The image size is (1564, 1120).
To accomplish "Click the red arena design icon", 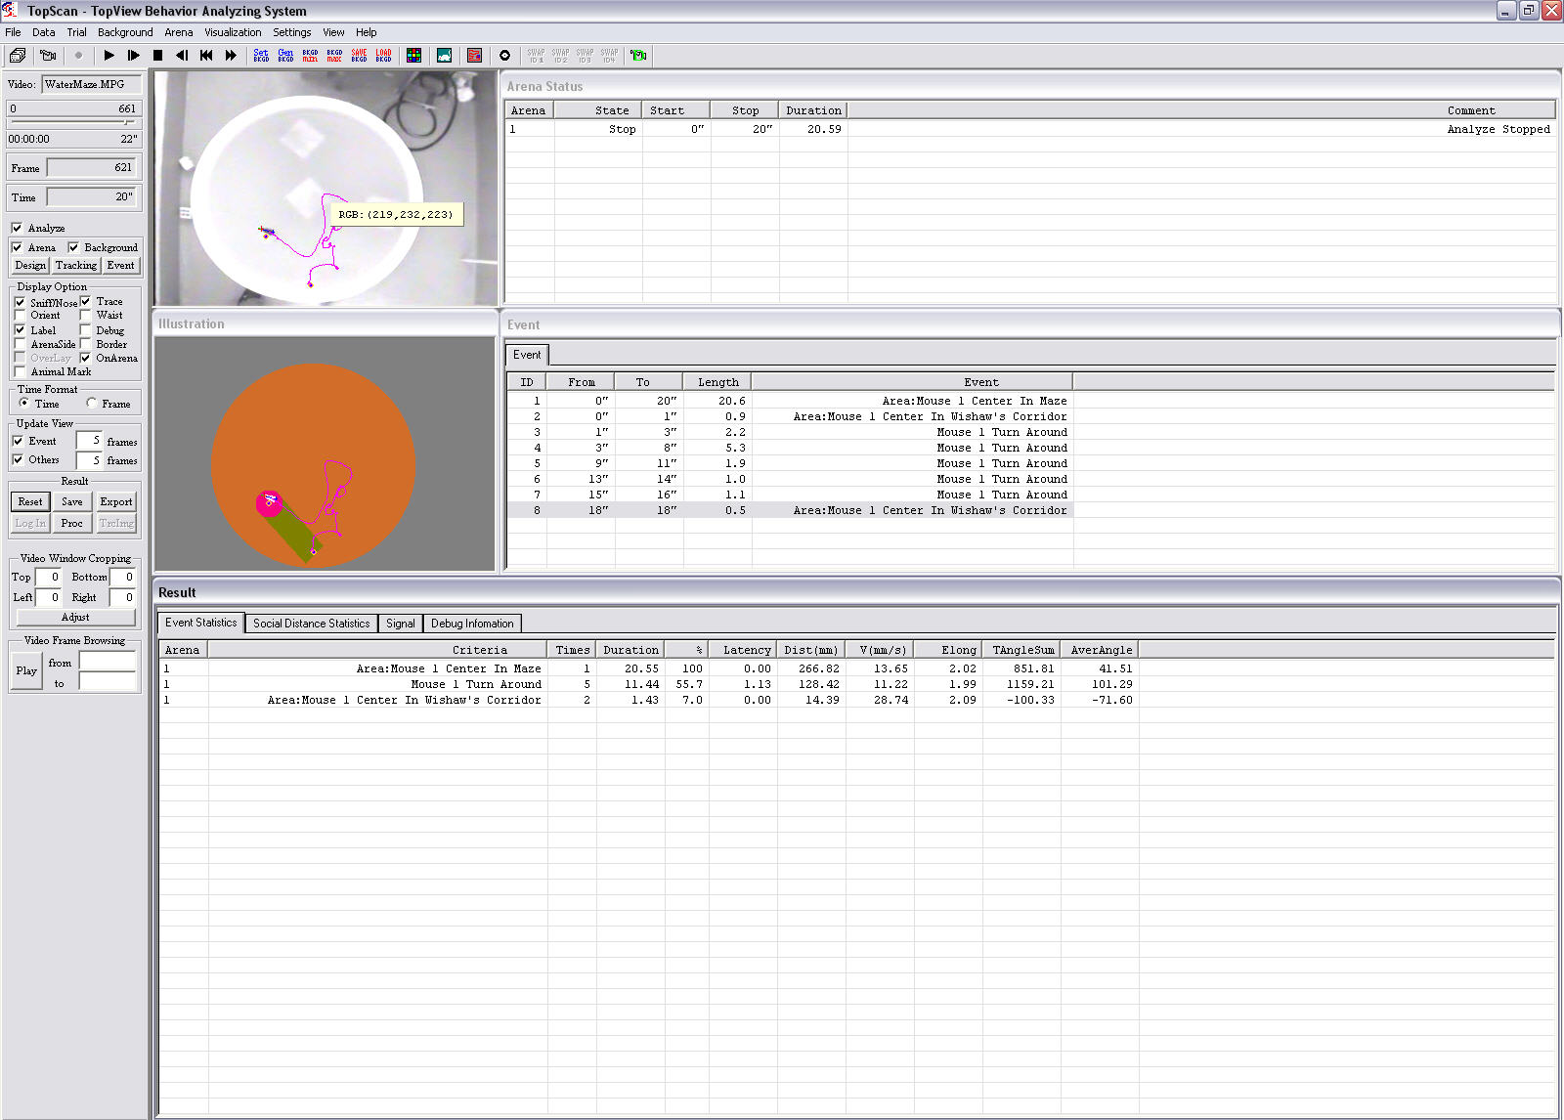I will (474, 56).
